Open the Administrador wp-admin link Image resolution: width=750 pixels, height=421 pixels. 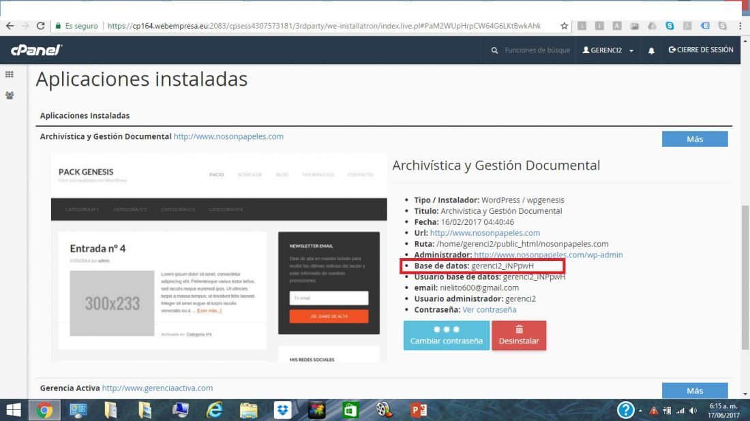[x=548, y=255]
